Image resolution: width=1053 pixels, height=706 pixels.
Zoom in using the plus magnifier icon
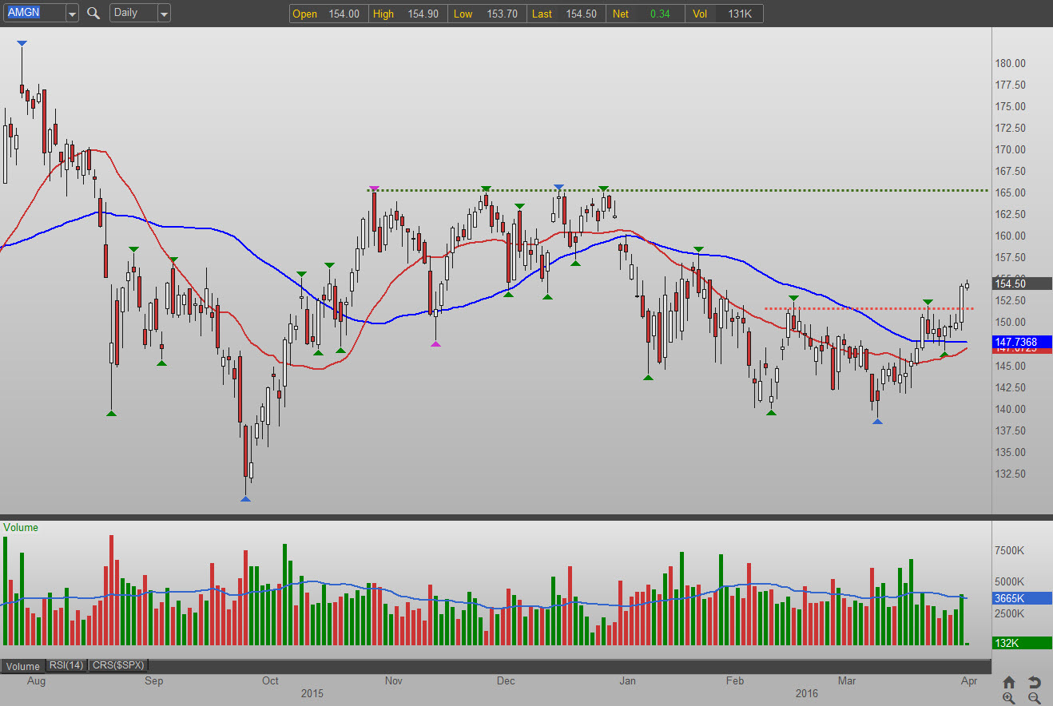click(x=1009, y=698)
